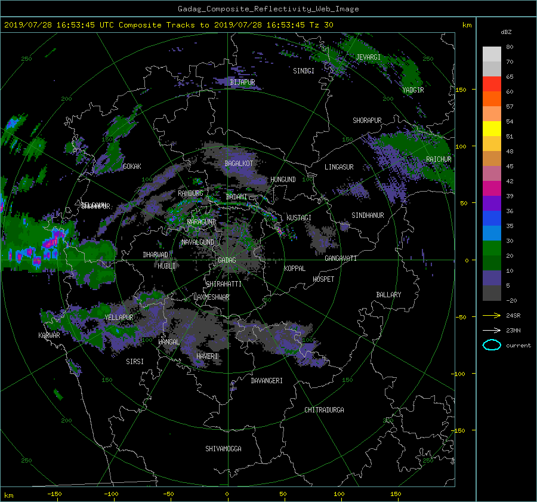537x502 pixels.
Task: Click the KARWAR city label
Action: (x=49, y=335)
